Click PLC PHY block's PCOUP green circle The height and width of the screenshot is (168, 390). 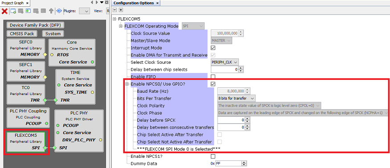point(57,126)
